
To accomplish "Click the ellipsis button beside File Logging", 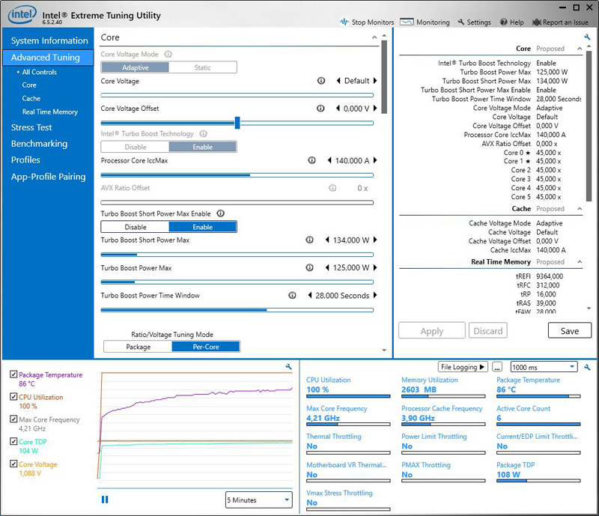I will click(497, 367).
